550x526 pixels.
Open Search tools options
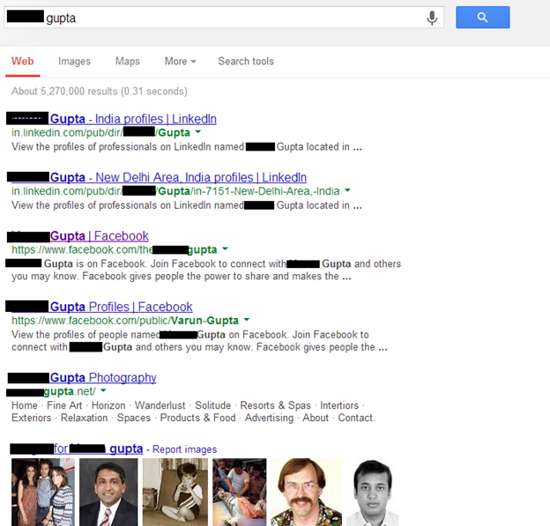click(246, 62)
